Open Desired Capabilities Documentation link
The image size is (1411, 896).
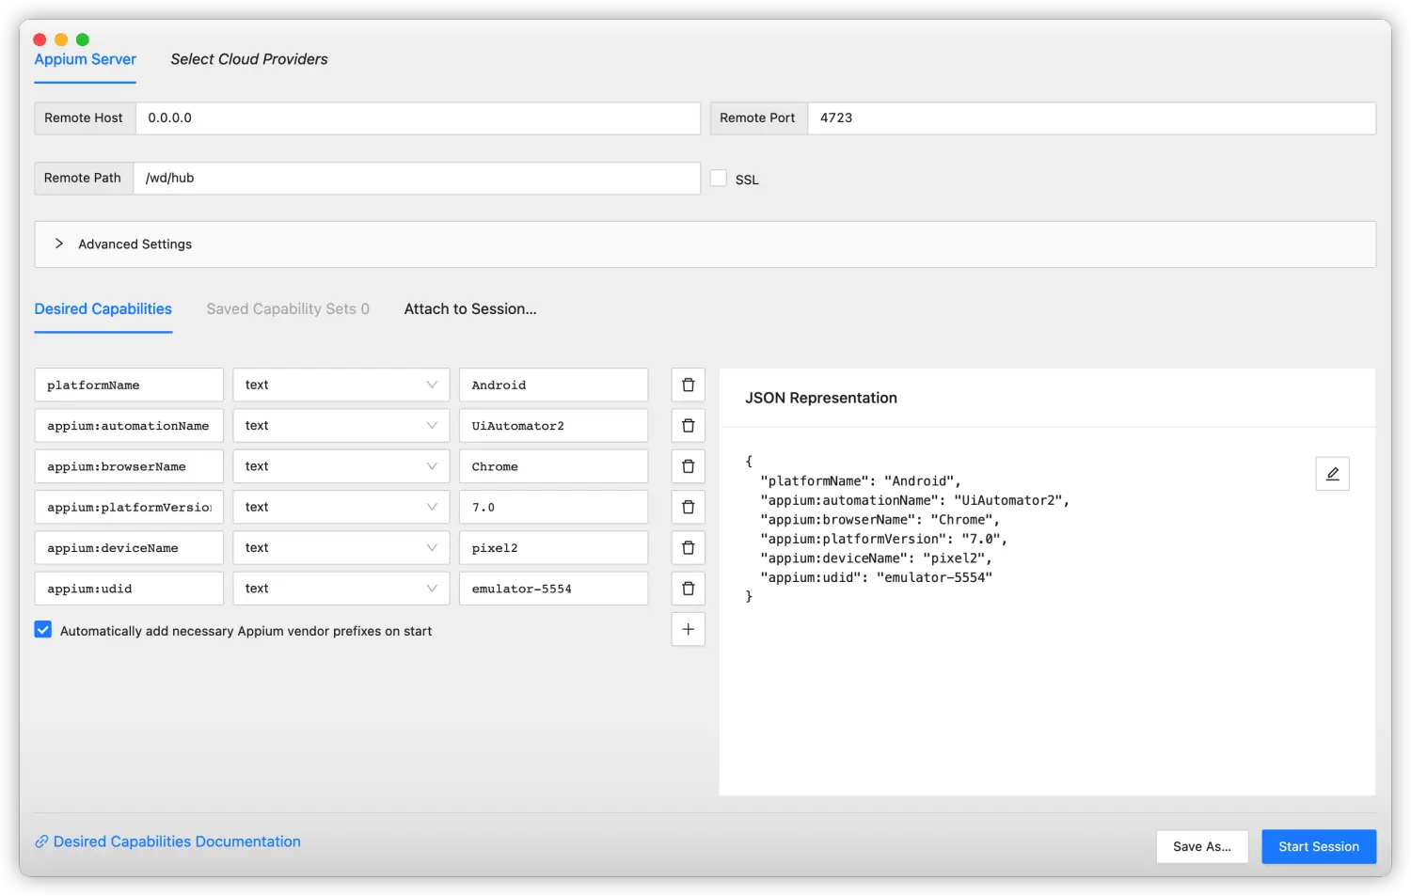176,841
